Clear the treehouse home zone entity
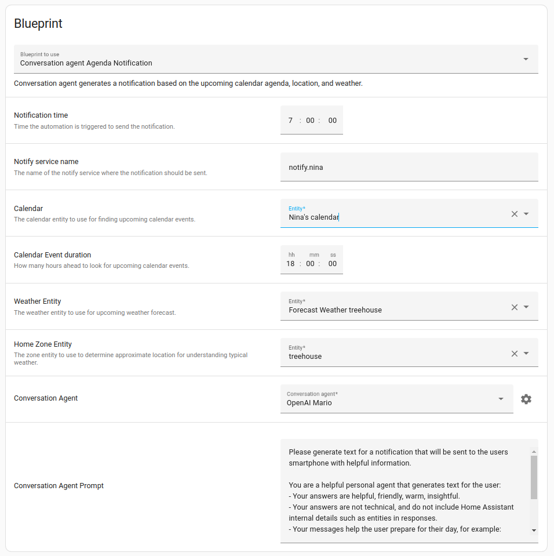This screenshot has width=554, height=556. tap(514, 354)
